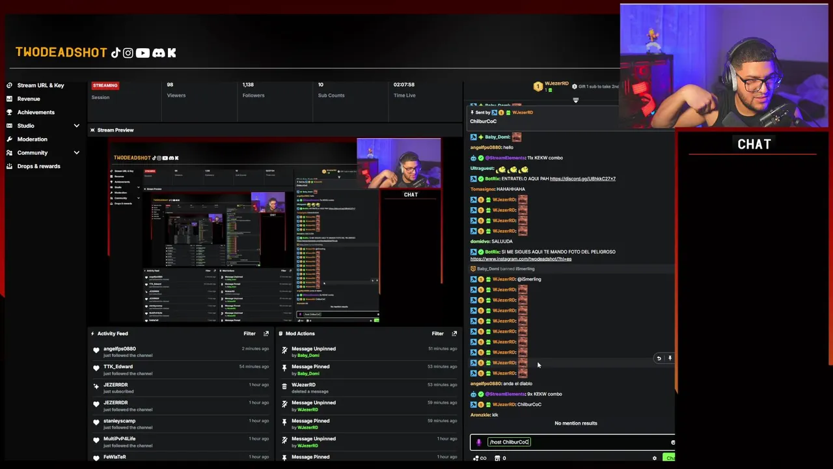Click the Discord icon in overlay header
Screen dimensions: 833x469
[x=158, y=53]
